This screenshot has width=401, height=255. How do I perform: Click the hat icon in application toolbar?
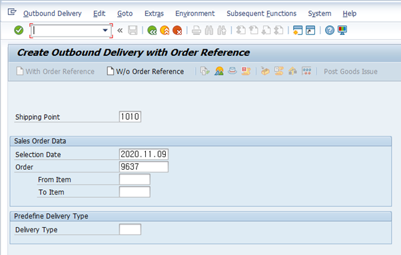[232, 71]
